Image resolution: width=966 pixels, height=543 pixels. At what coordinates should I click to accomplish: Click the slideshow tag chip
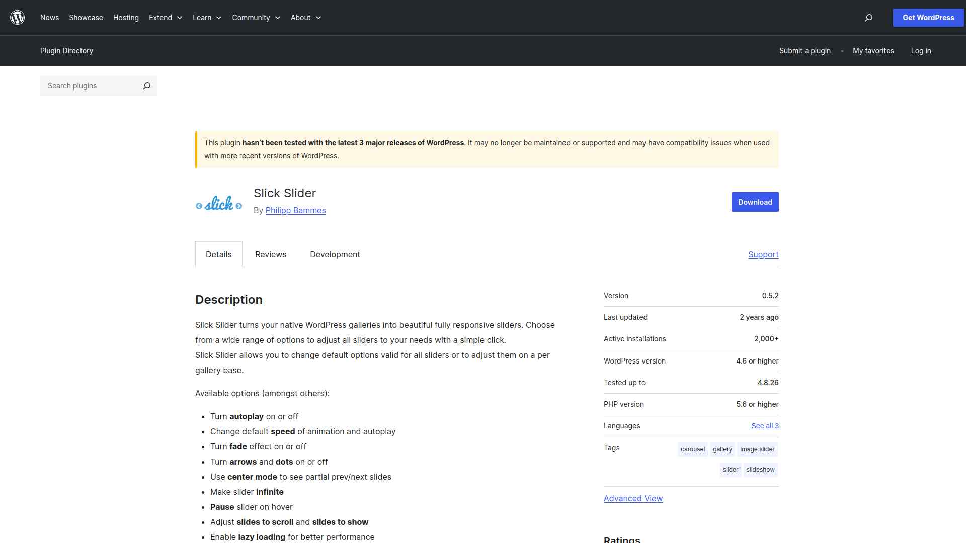pos(760,470)
